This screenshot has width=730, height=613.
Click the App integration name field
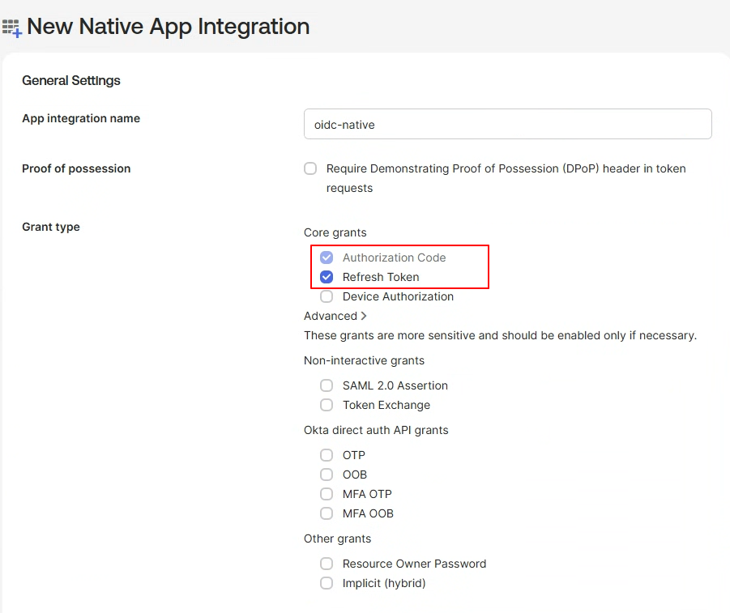pyautogui.click(x=507, y=124)
